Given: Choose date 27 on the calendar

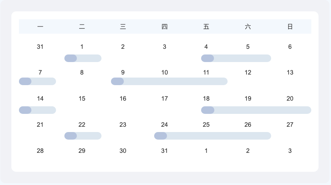Looking at the screenshot, I should [x=290, y=125].
